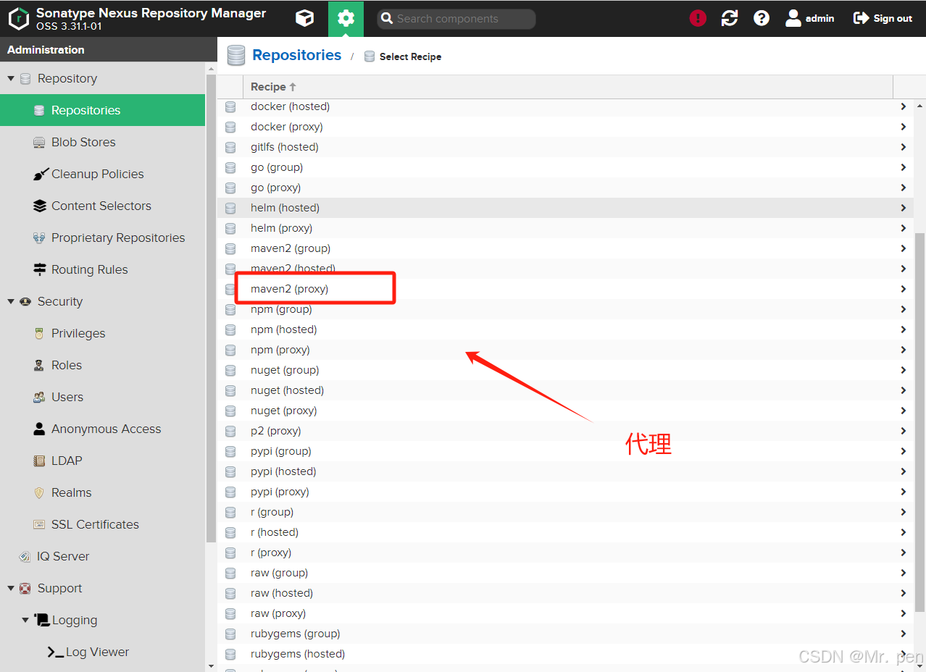926x672 pixels.
Task: Click the chevron on the raw (group) row
Action: [904, 573]
